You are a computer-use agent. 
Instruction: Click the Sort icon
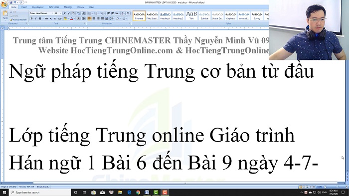pos(123,13)
